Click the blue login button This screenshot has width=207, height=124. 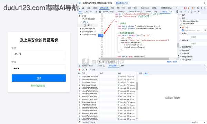[39, 78]
